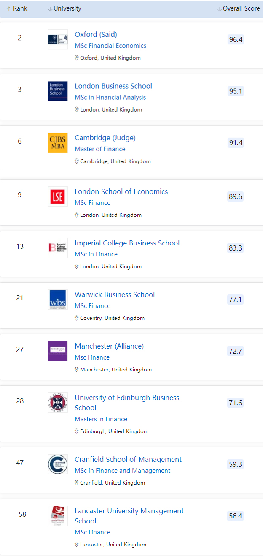The image size is (263, 556).
Task: Click the red LSE logo
Action: pyautogui.click(x=58, y=196)
